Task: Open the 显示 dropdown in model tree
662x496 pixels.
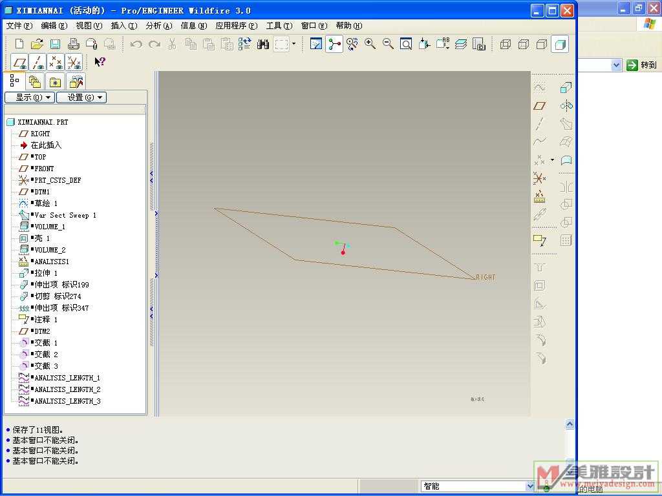Action: tap(30, 98)
